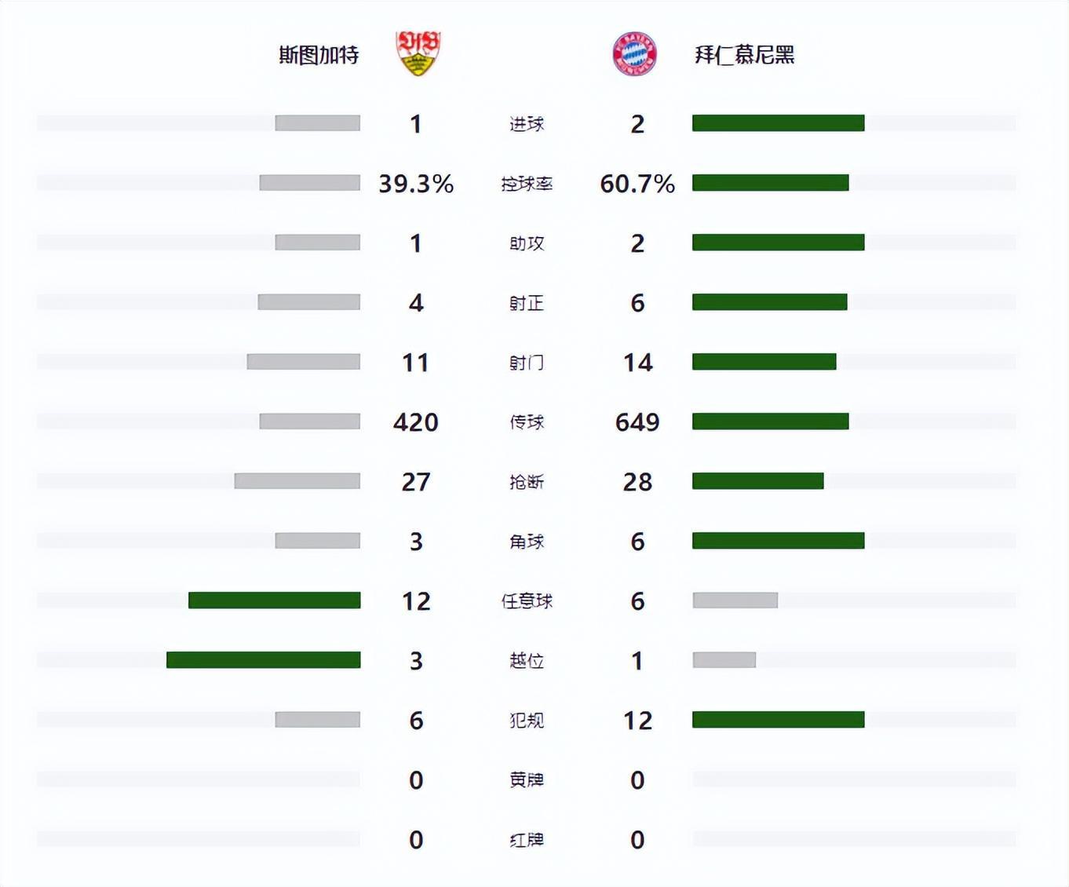Click Bayern's green 进球 bar
1069x887 pixels.
click(778, 123)
